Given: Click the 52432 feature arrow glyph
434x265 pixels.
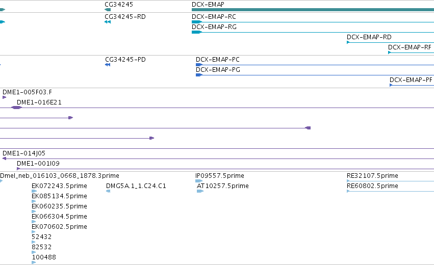Looking at the screenshot, I should click(x=34, y=242).
